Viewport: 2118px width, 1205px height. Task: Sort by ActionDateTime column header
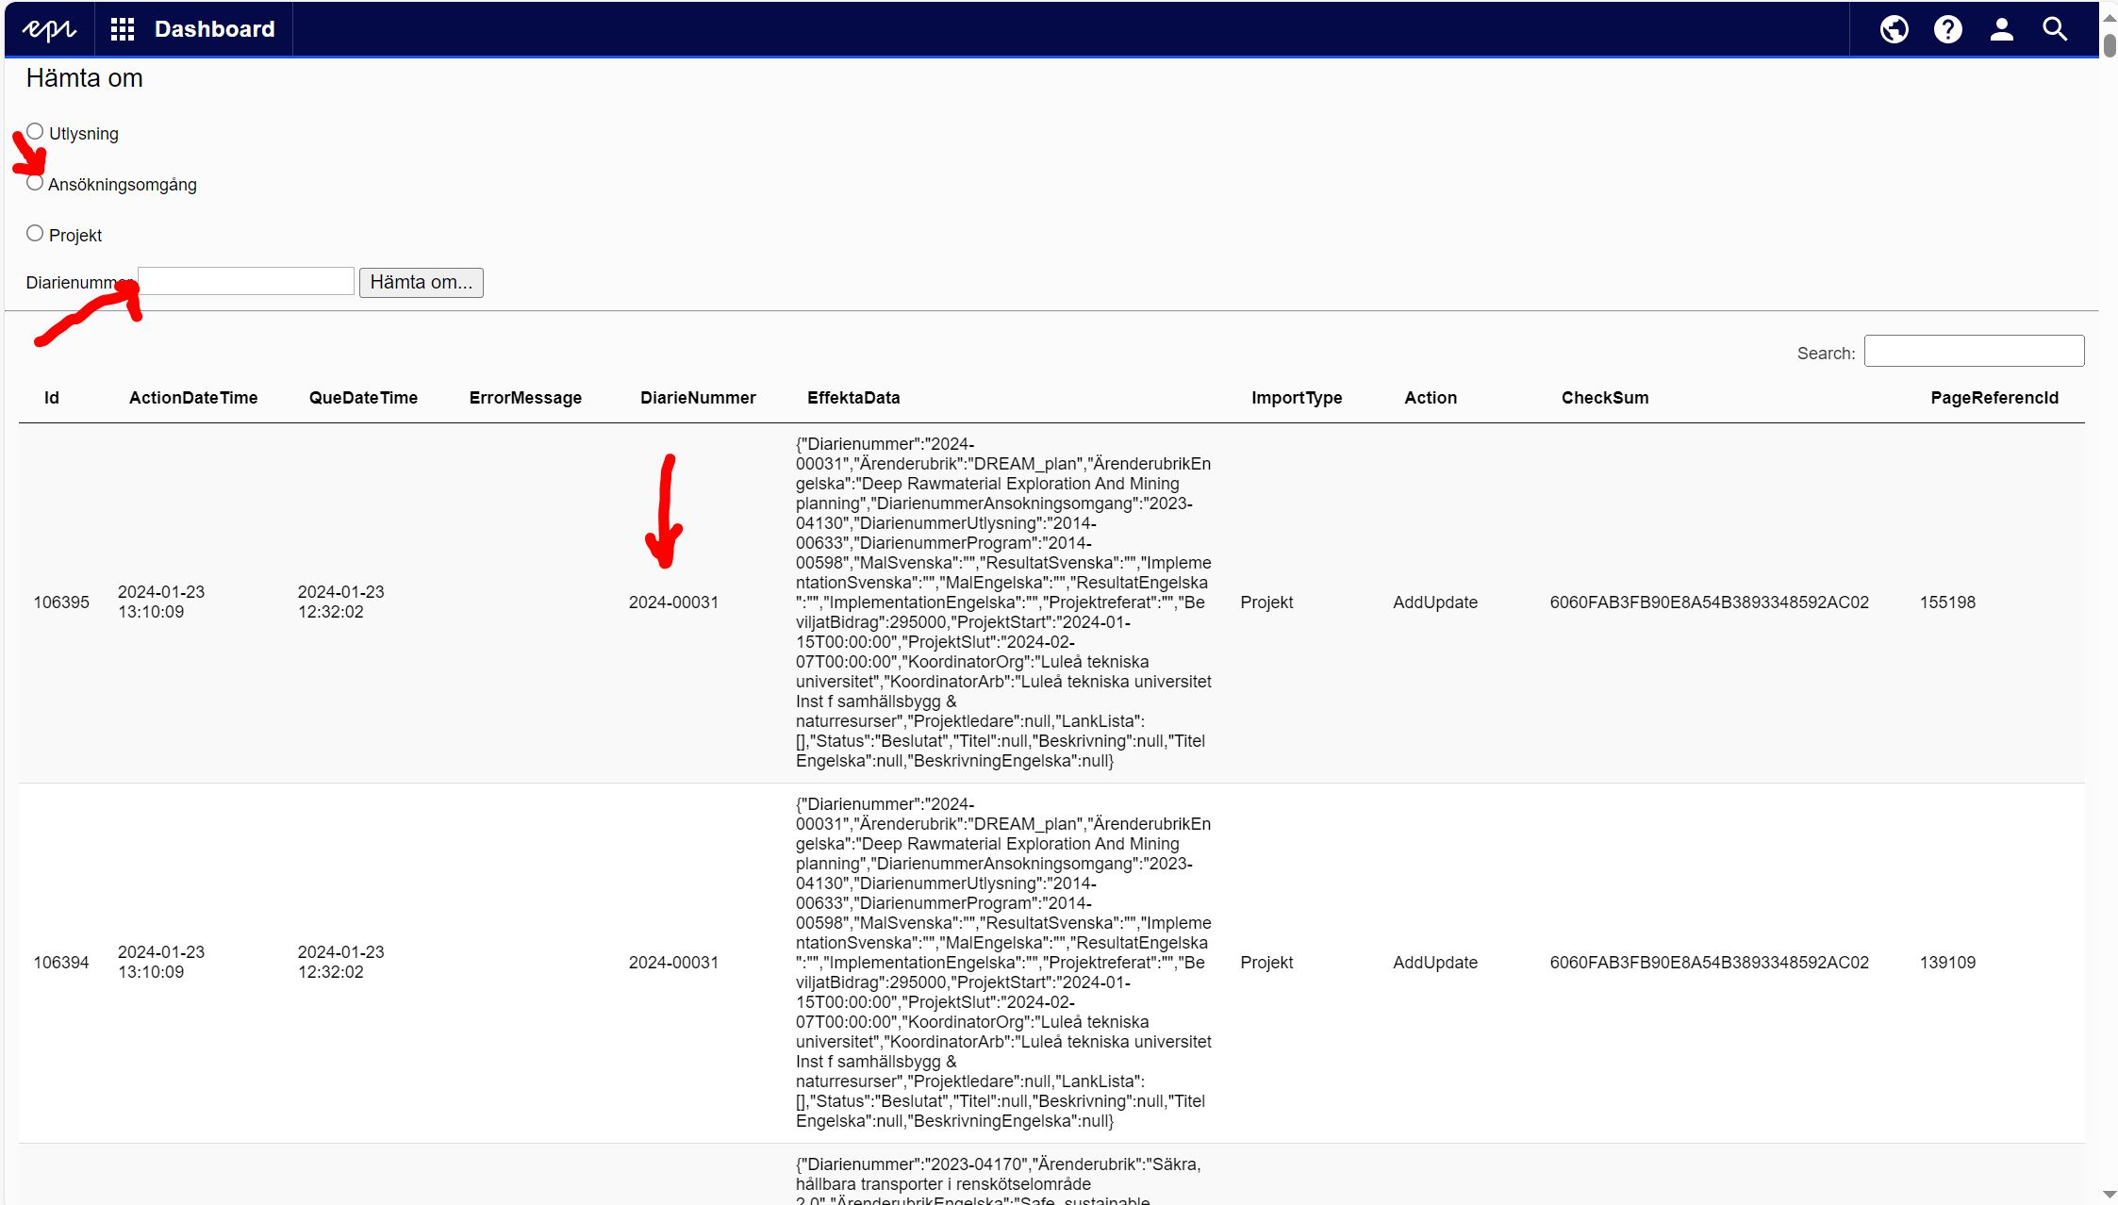tap(192, 398)
